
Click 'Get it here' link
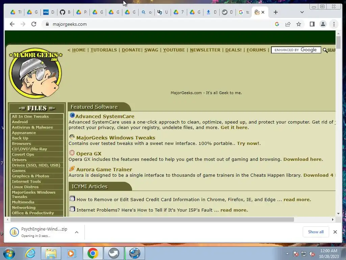[234, 127]
